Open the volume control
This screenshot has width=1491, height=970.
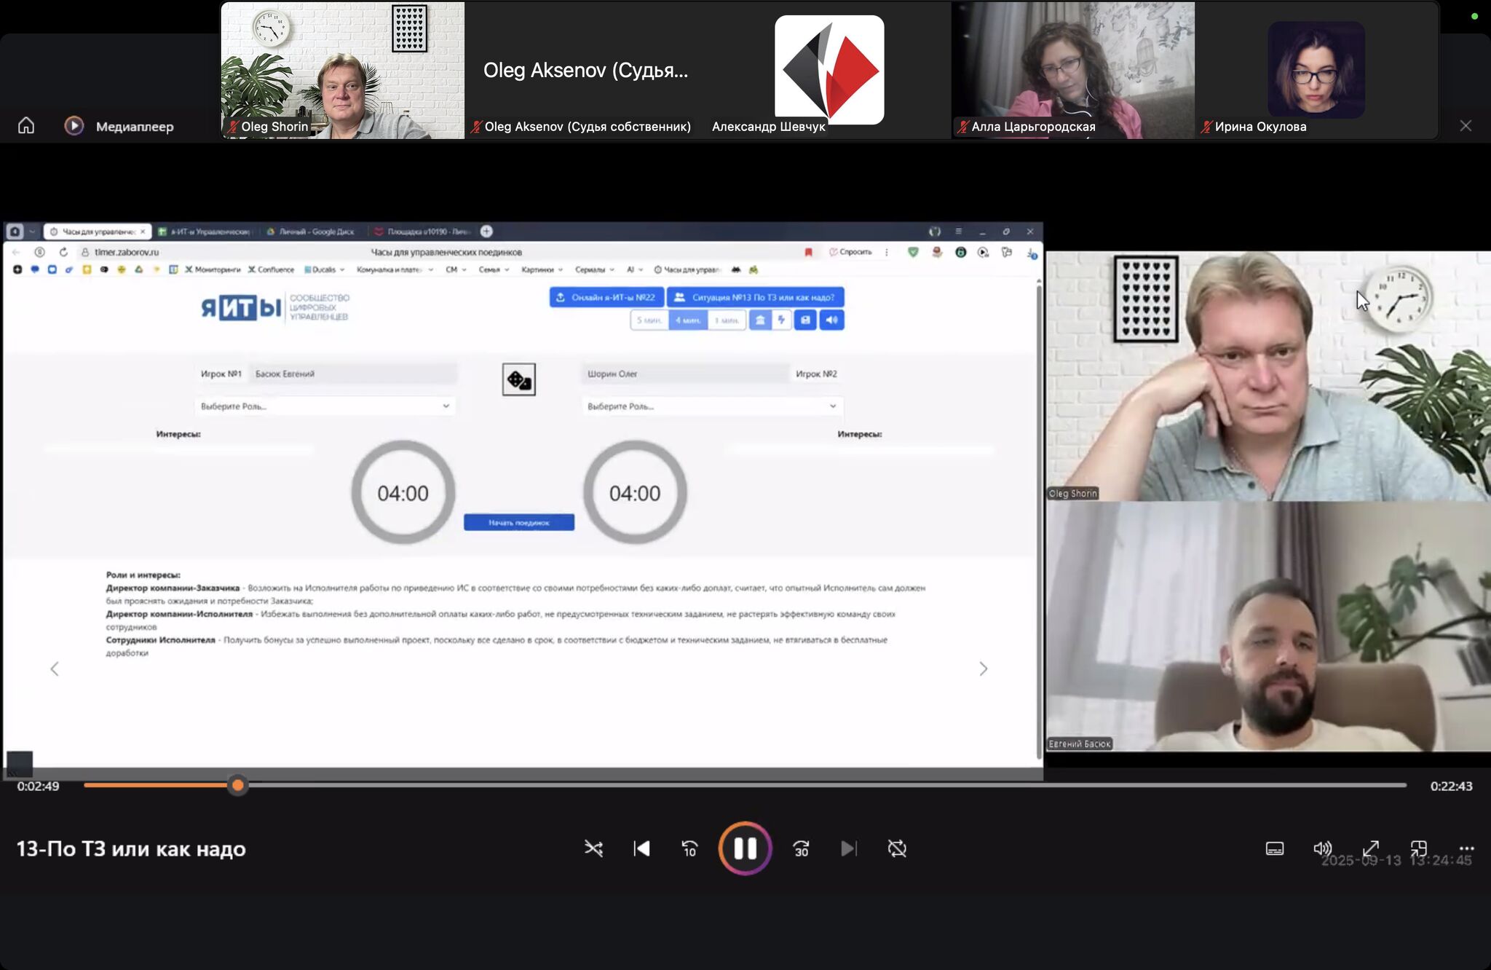[x=1322, y=848]
